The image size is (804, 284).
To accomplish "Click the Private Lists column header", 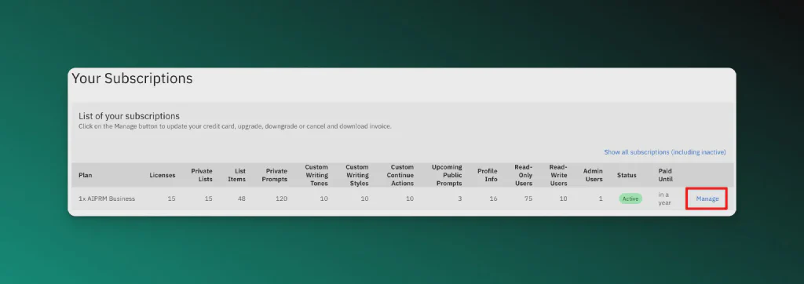I will click(x=202, y=175).
